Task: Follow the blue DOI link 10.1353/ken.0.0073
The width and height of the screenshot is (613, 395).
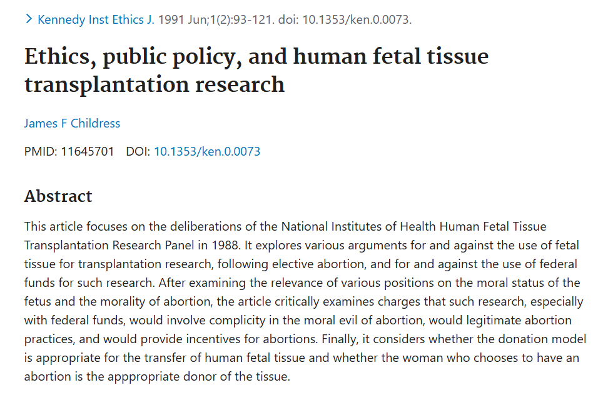Action: (207, 152)
